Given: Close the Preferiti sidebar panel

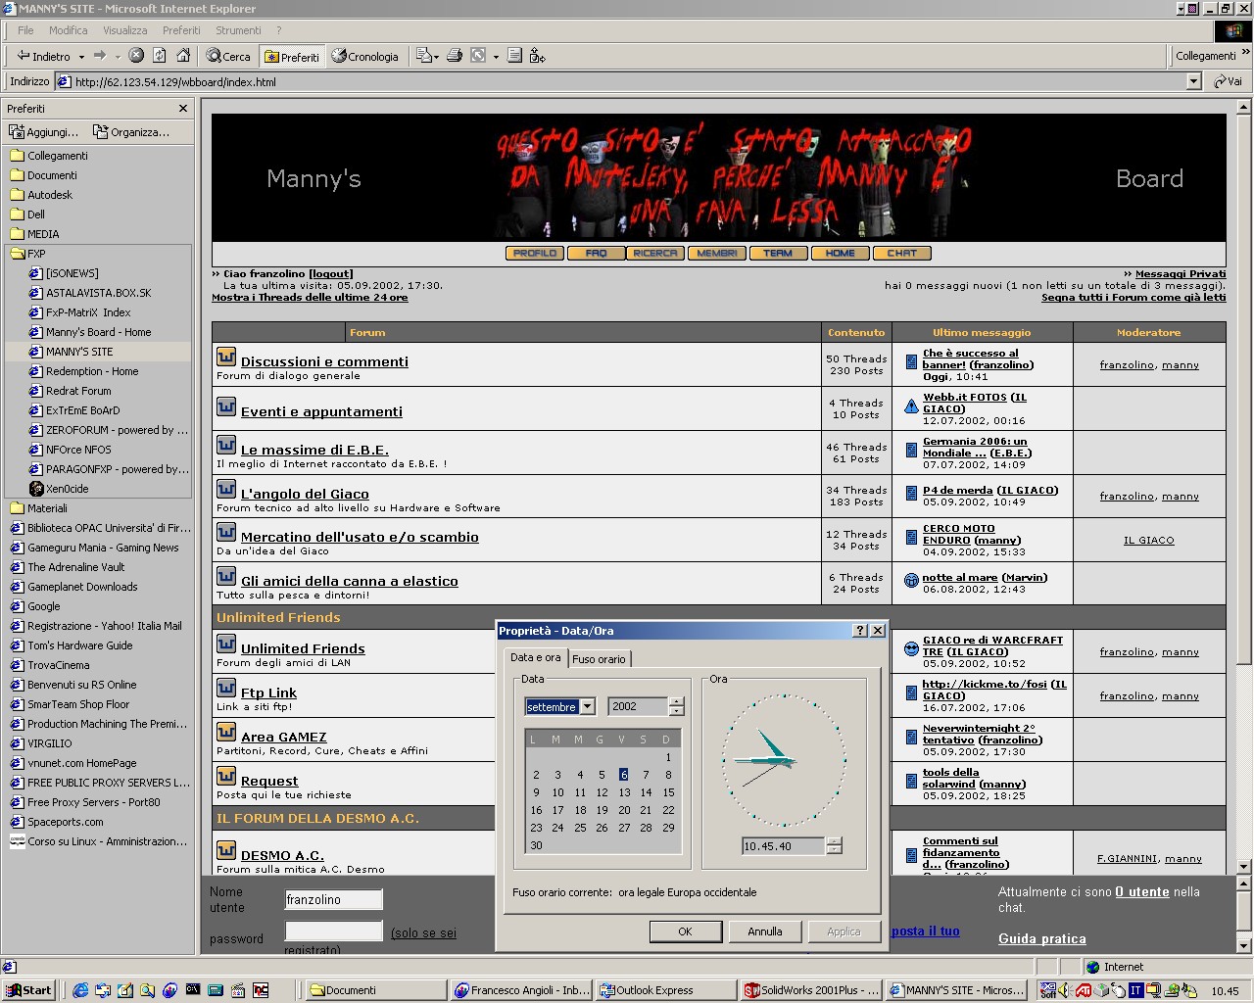Looking at the screenshot, I should tap(183, 109).
